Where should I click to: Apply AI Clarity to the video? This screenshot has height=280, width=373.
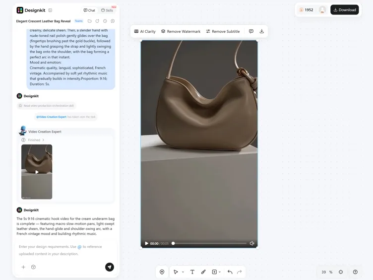(145, 31)
